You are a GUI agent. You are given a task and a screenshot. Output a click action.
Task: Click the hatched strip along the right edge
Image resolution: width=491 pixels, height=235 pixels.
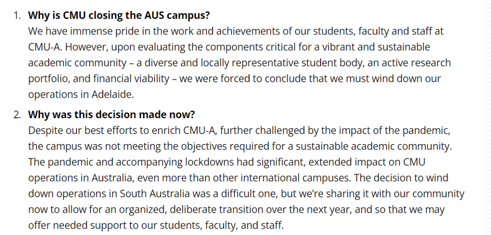point(487,117)
